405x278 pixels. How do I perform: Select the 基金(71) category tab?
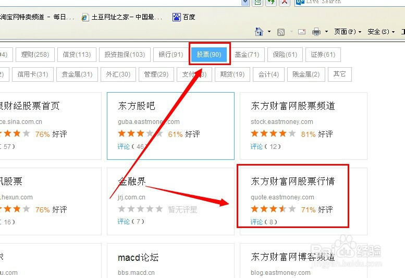[247, 55]
